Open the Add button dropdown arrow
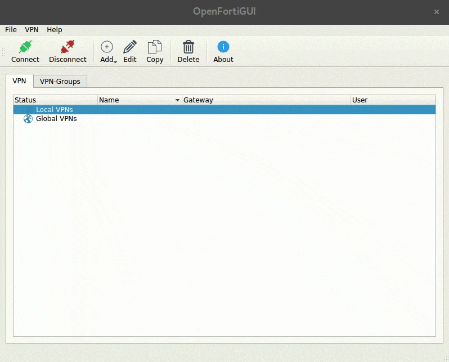This screenshot has height=362, width=449. click(x=115, y=61)
